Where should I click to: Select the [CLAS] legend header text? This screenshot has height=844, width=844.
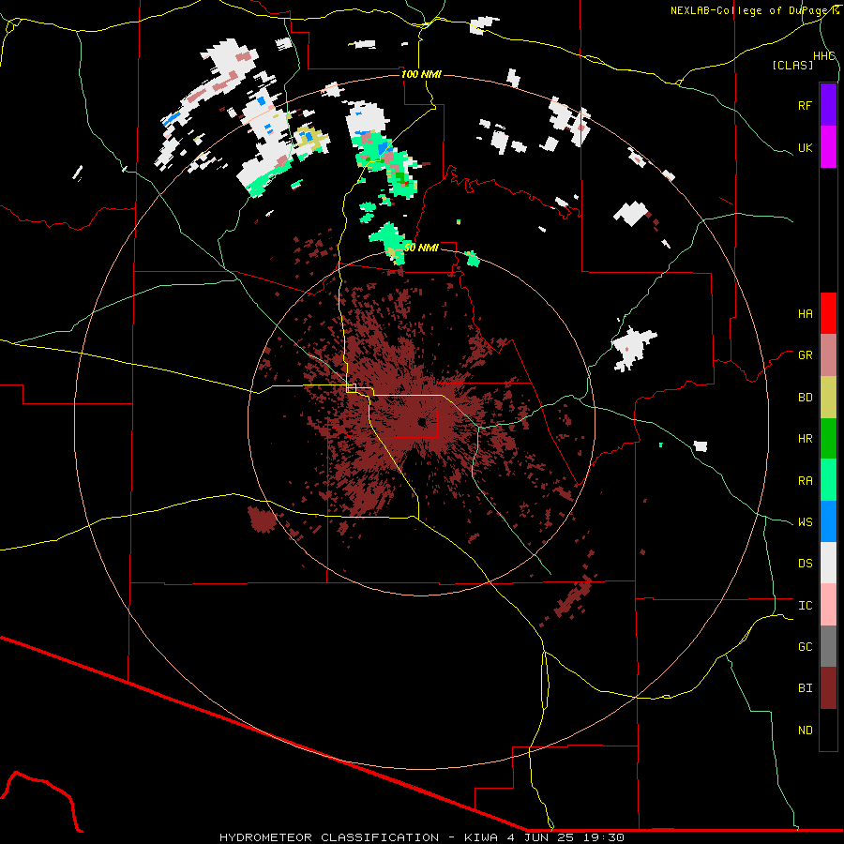pyautogui.click(x=792, y=66)
